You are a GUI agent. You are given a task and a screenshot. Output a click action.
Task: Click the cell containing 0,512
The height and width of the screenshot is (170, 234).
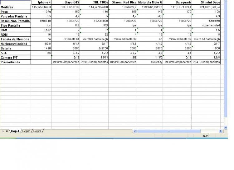41,30
